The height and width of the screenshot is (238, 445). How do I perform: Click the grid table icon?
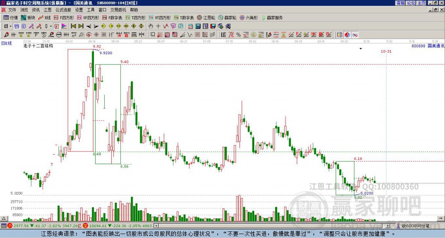339,35
